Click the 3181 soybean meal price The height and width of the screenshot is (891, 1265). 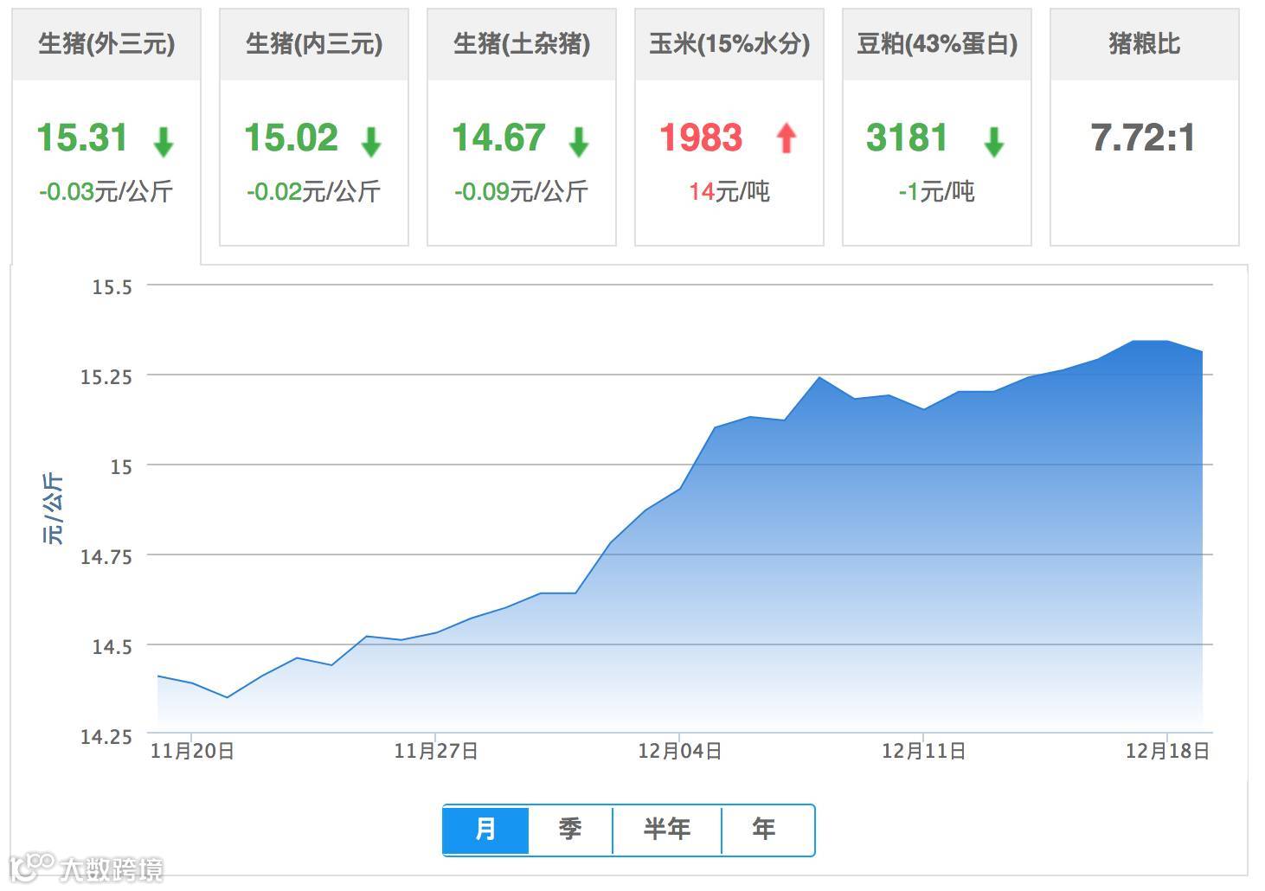[x=907, y=138]
